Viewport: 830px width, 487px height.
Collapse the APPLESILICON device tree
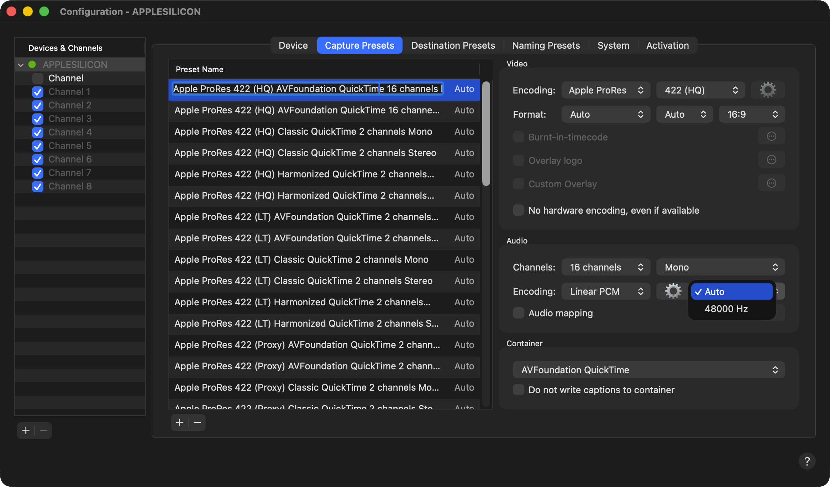click(21, 65)
